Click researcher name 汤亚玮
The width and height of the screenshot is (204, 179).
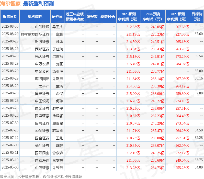coord(58,71)
